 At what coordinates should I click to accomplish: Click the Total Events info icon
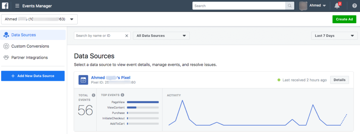[94, 95]
